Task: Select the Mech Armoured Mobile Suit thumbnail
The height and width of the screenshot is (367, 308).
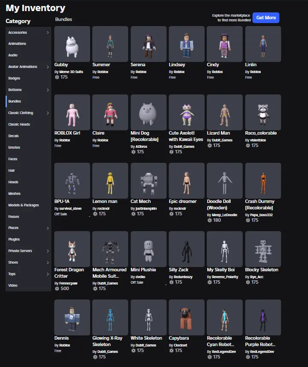Action: (110, 249)
